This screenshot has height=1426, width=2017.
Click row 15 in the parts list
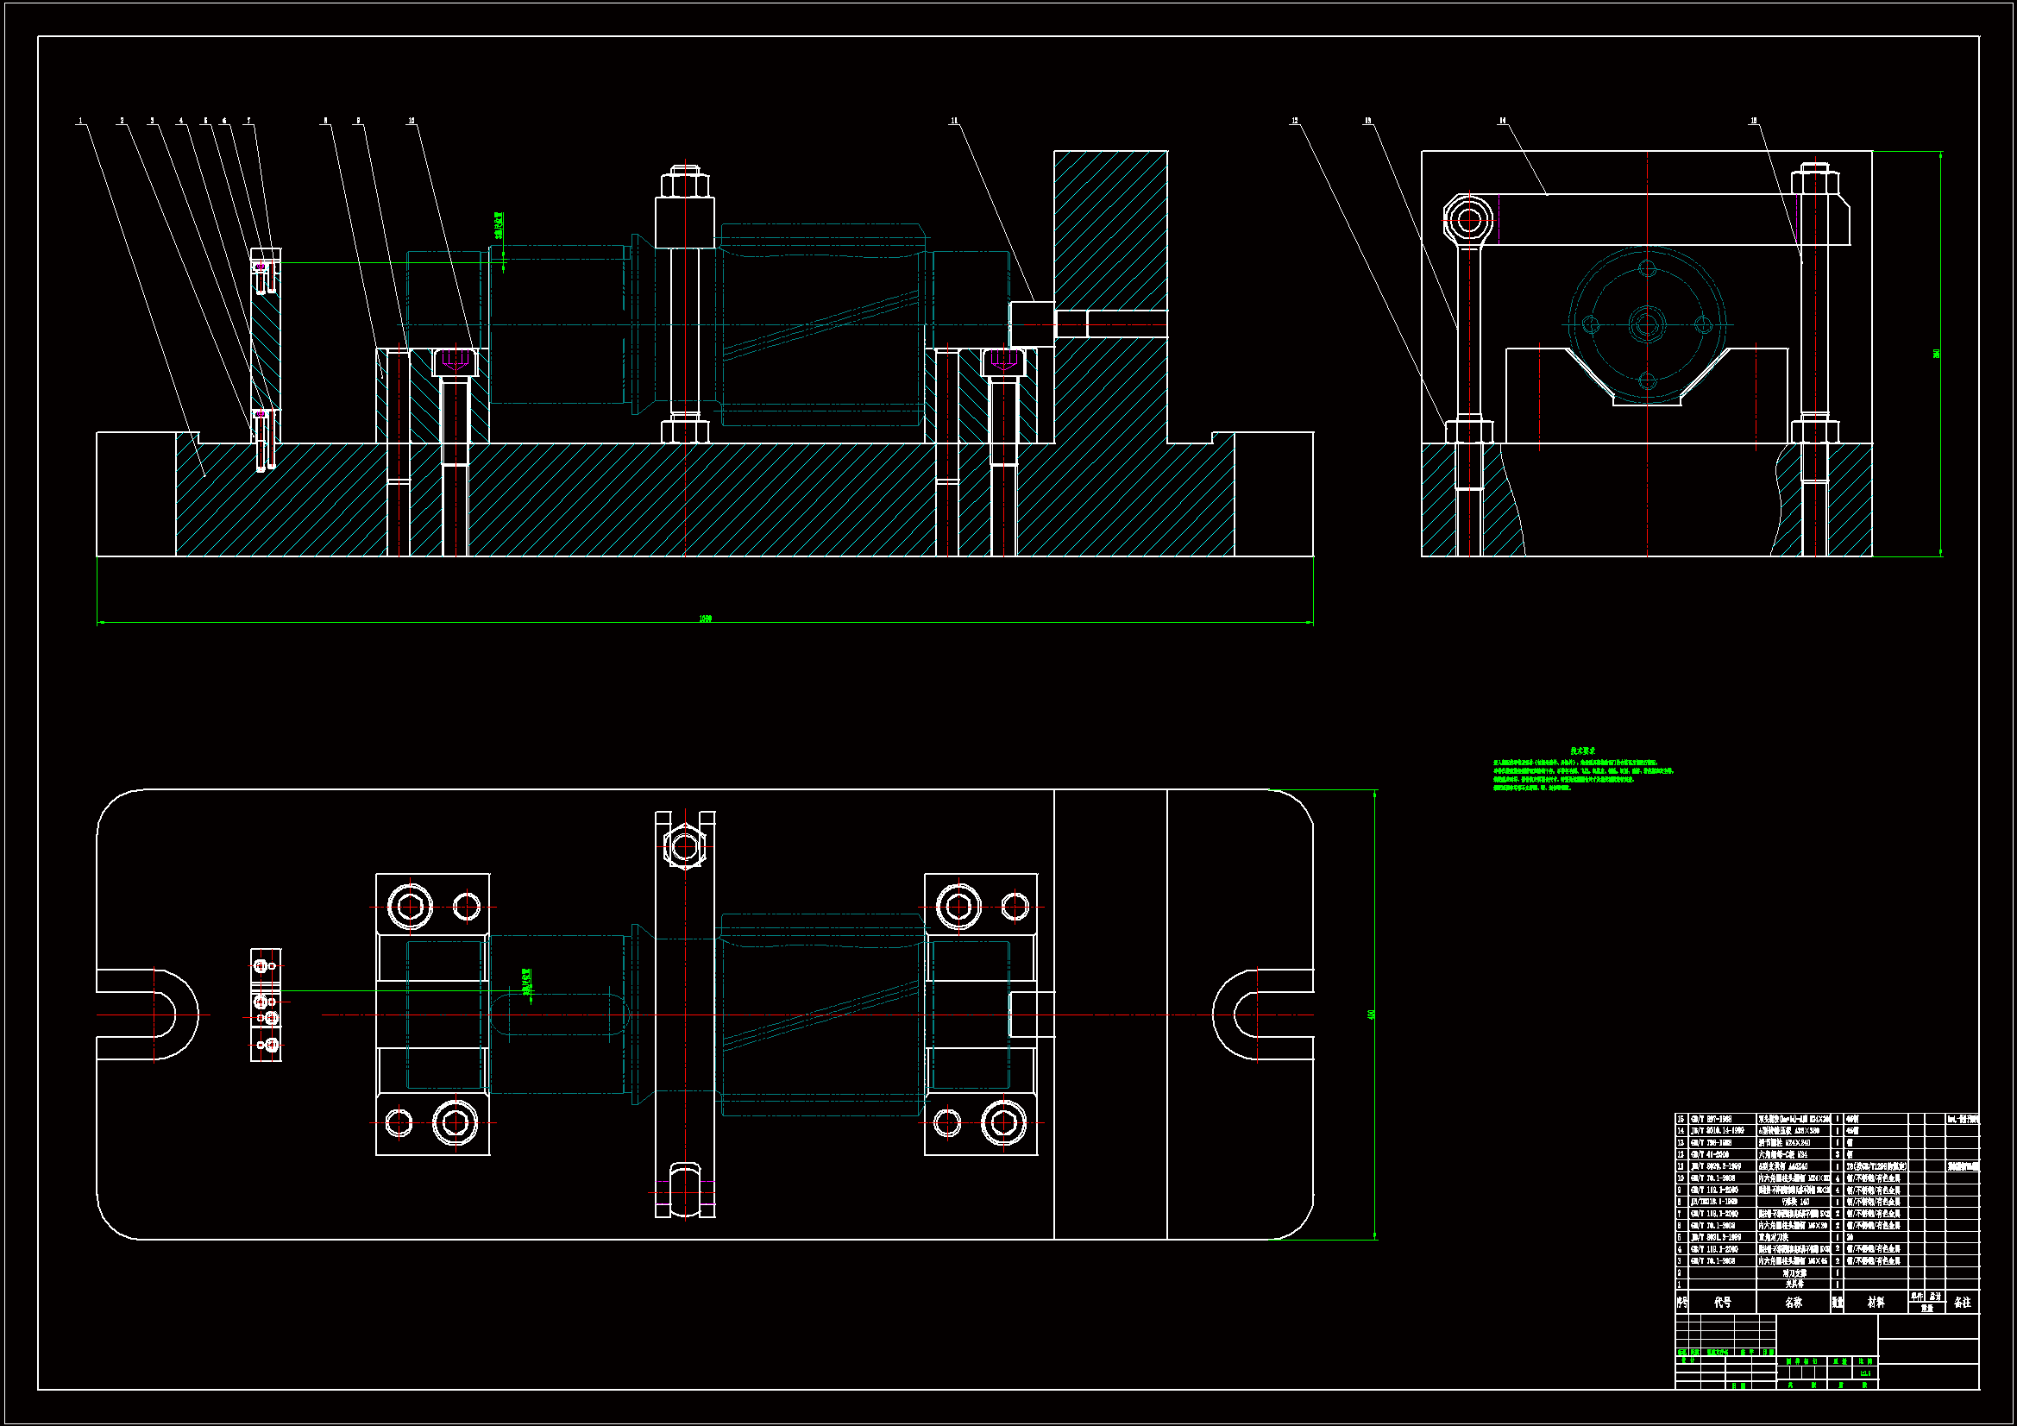point(1792,1120)
